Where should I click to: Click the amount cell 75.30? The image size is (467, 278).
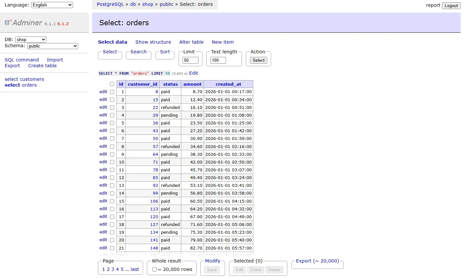[x=193, y=232]
